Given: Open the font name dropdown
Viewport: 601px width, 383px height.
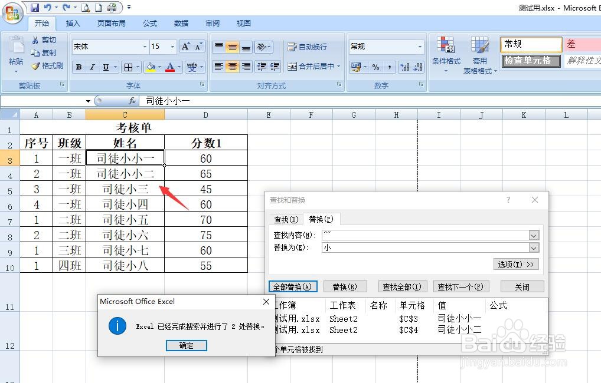Looking at the screenshot, I should pyautogui.click(x=145, y=47).
